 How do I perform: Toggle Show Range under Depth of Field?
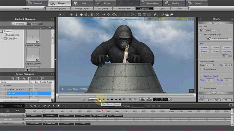pos(201,88)
